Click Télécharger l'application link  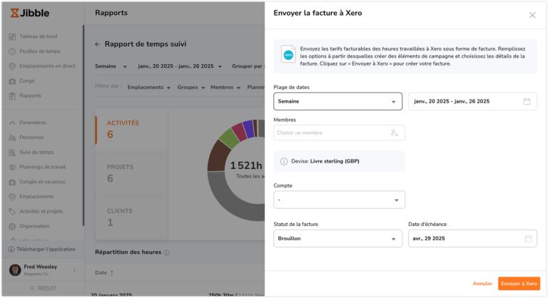46,250
